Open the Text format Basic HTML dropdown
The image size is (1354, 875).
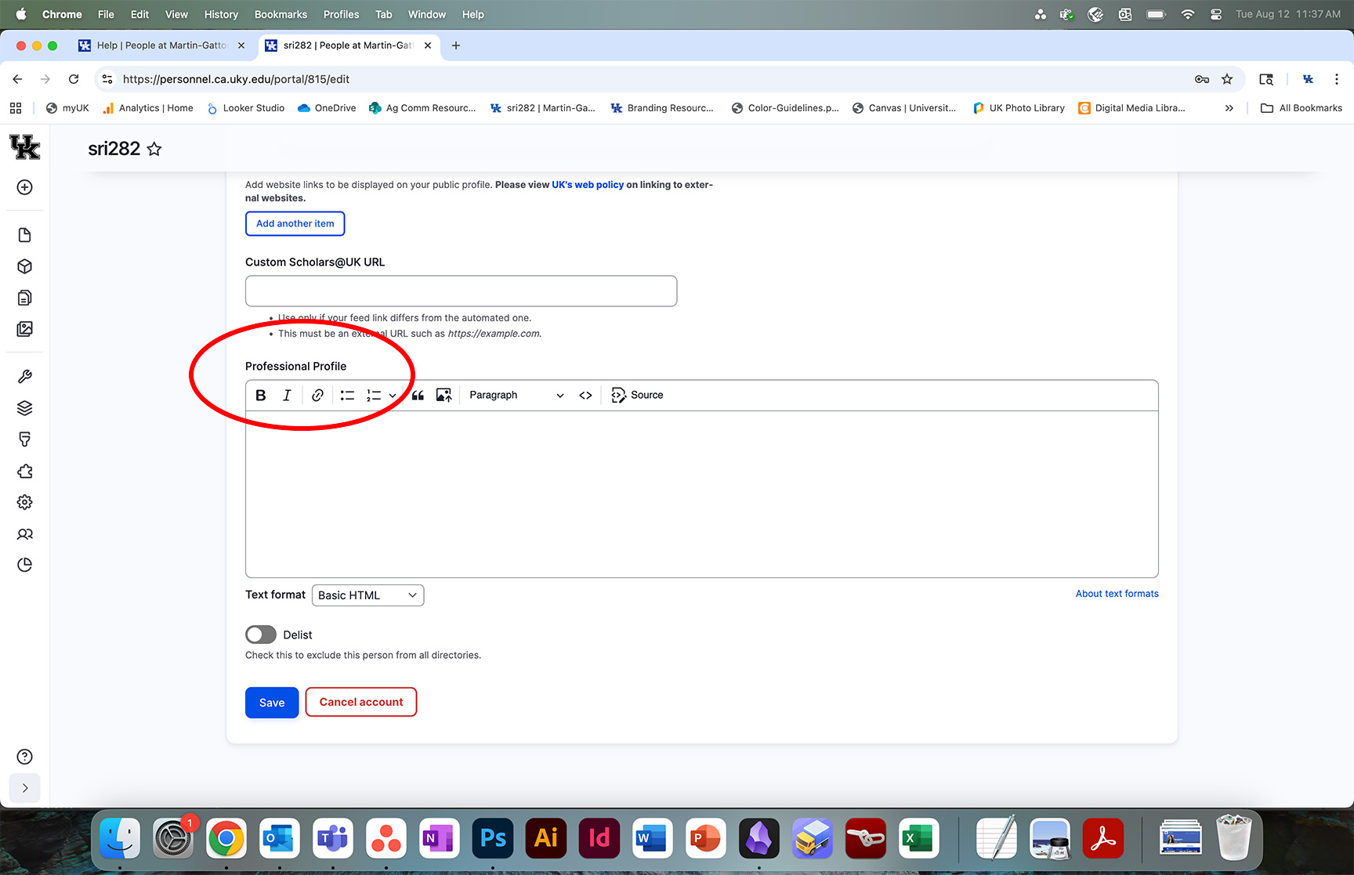pyautogui.click(x=367, y=595)
